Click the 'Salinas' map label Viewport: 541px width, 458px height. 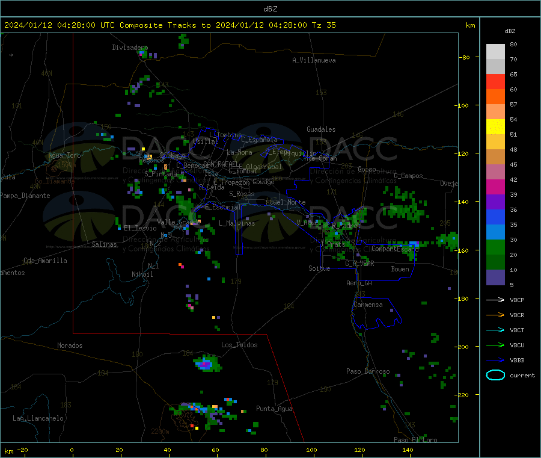click(x=104, y=244)
